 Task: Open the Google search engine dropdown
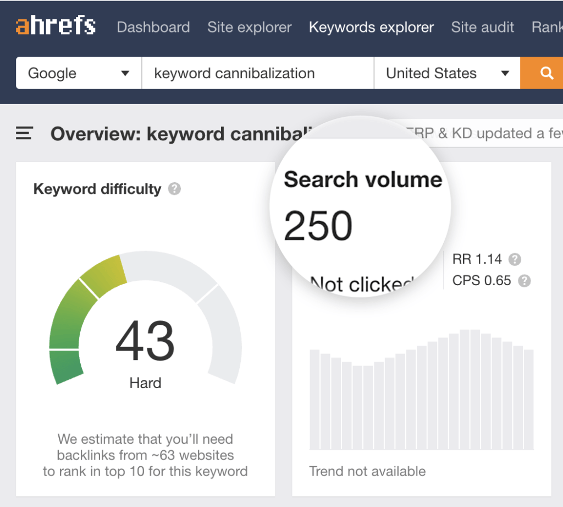(x=79, y=73)
